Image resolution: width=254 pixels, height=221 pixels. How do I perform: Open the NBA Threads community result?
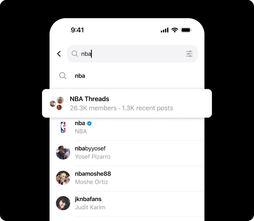(127, 103)
